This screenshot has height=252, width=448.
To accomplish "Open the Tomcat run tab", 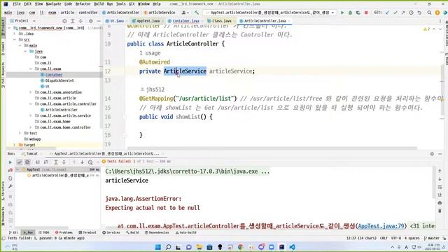I will pos(29,154).
